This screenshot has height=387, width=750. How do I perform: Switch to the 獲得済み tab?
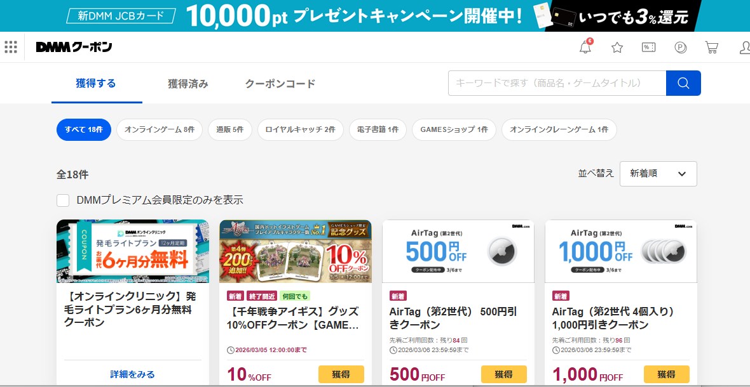pyautogui.click(x=188, y=84)
